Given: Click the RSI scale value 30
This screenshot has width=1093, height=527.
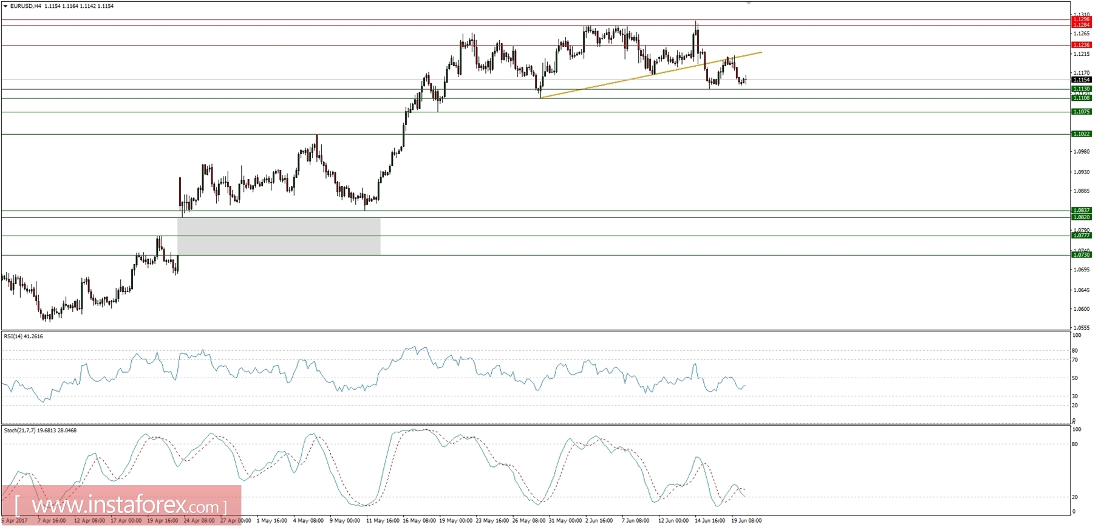Looking at the screenshot, I should click(x=1075, y=396).
